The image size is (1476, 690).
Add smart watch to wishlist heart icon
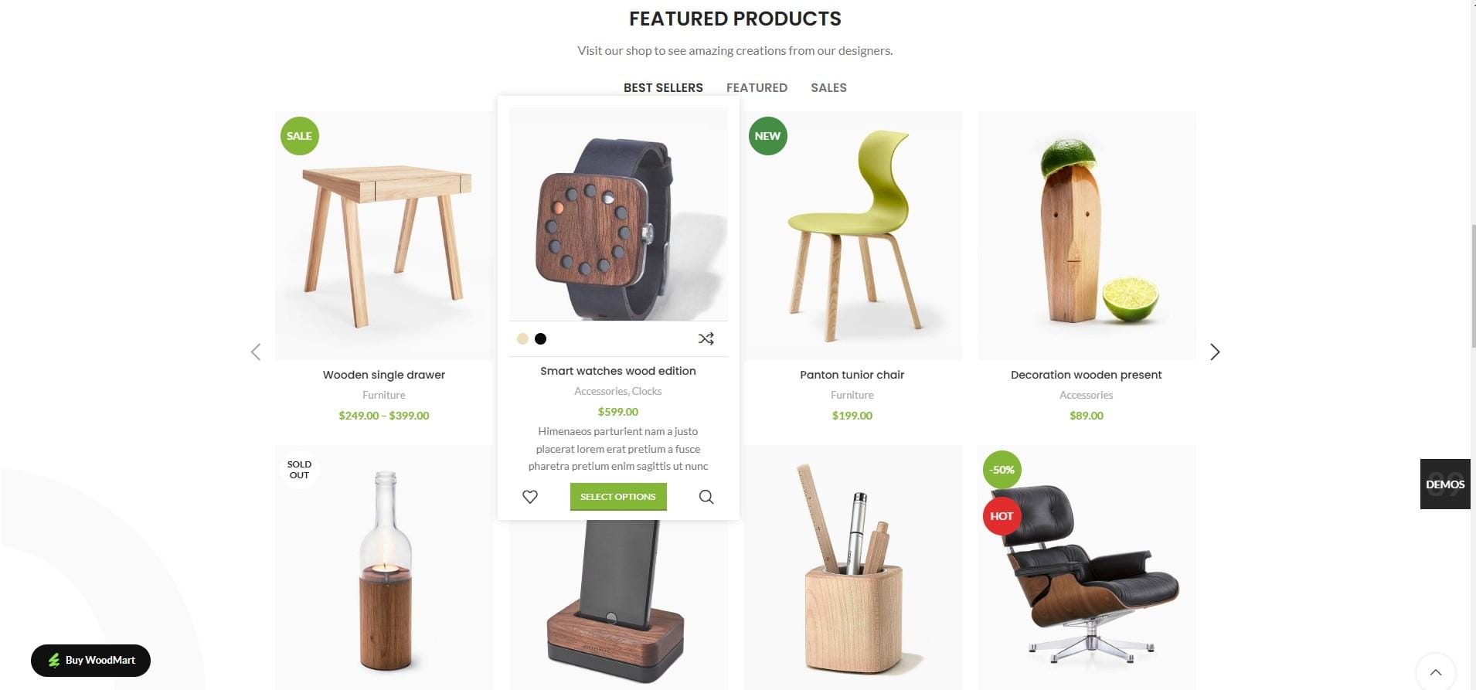pyautogui.click(x=530, y=497)
